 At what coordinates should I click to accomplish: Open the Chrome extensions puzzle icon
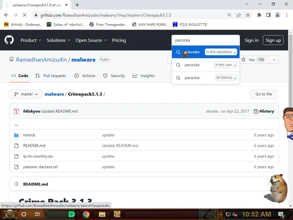[x=259, y=15]
